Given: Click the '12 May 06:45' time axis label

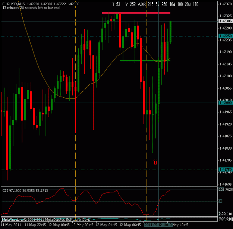Looking at the screenshot, I should (130, 225).
